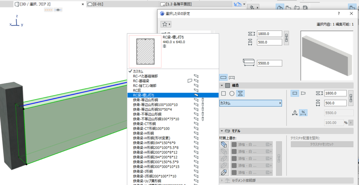359x185 pixels.
Task: Expand the セグメント接続部 section
Action: pyautogui.click(x=222, y=181)
